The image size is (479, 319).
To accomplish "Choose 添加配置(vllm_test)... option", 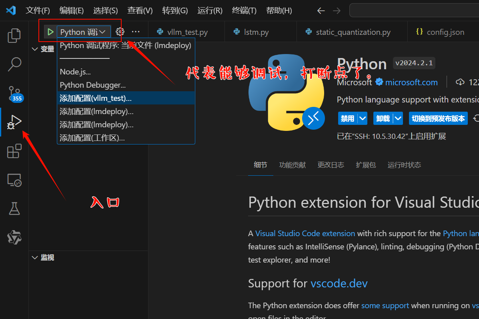I will click(x=126, y=98).
